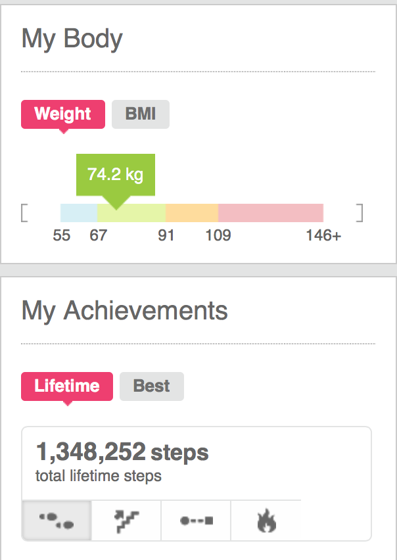Select the footsteps icon for lifetime steps
Image resolution: width=397 pixels, height=560 pixels.
(57, 521)
